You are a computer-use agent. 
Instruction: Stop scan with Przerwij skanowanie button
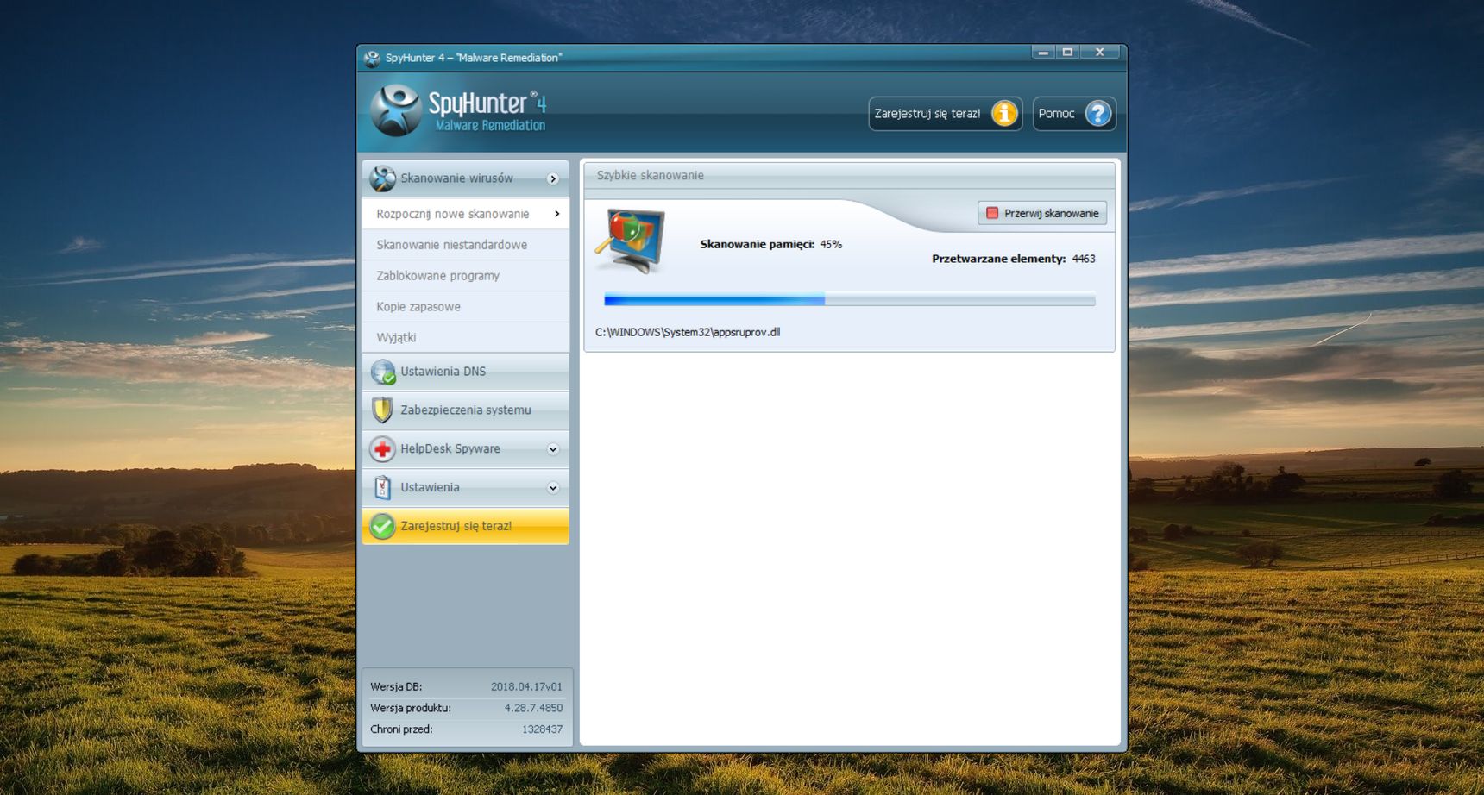1042,213
